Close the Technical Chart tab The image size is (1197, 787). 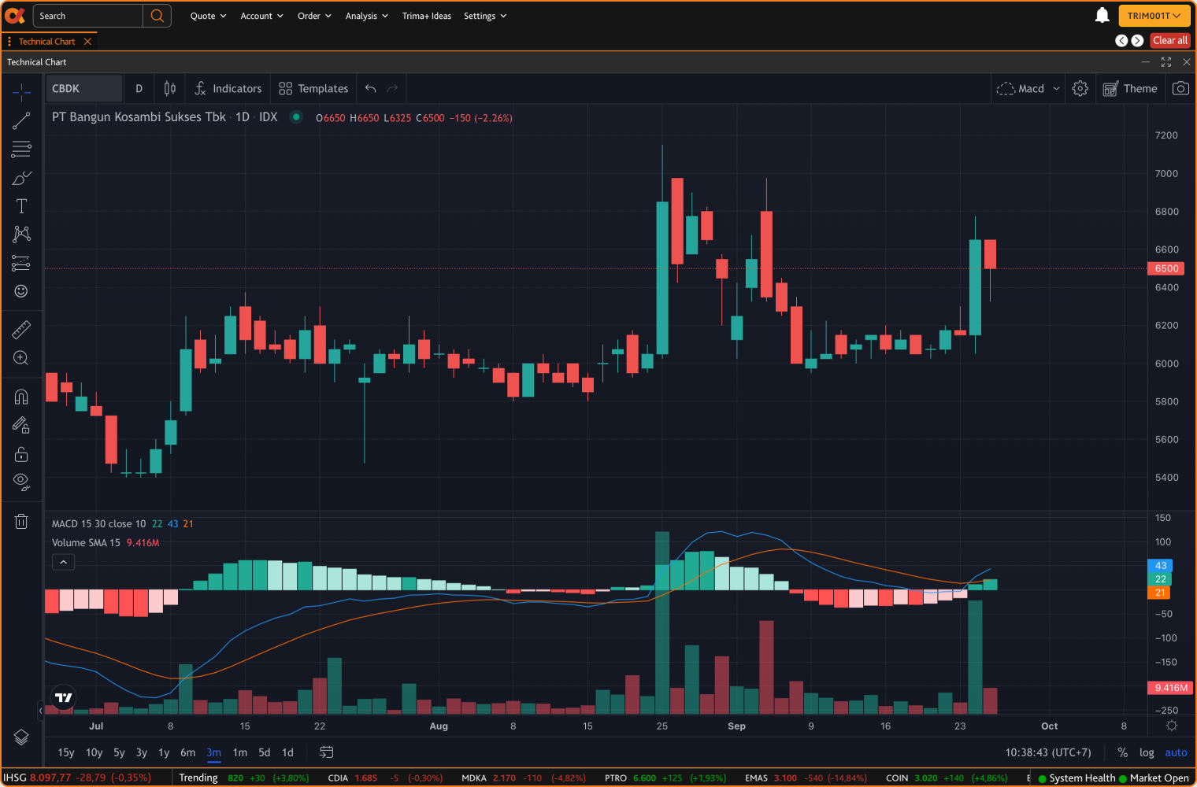pyautogui.click(x=87, y=42)
